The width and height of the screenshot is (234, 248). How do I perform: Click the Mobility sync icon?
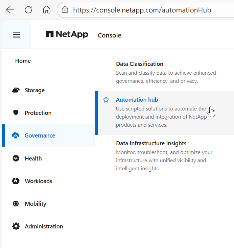pyautogui.click(x=16, y=203)
